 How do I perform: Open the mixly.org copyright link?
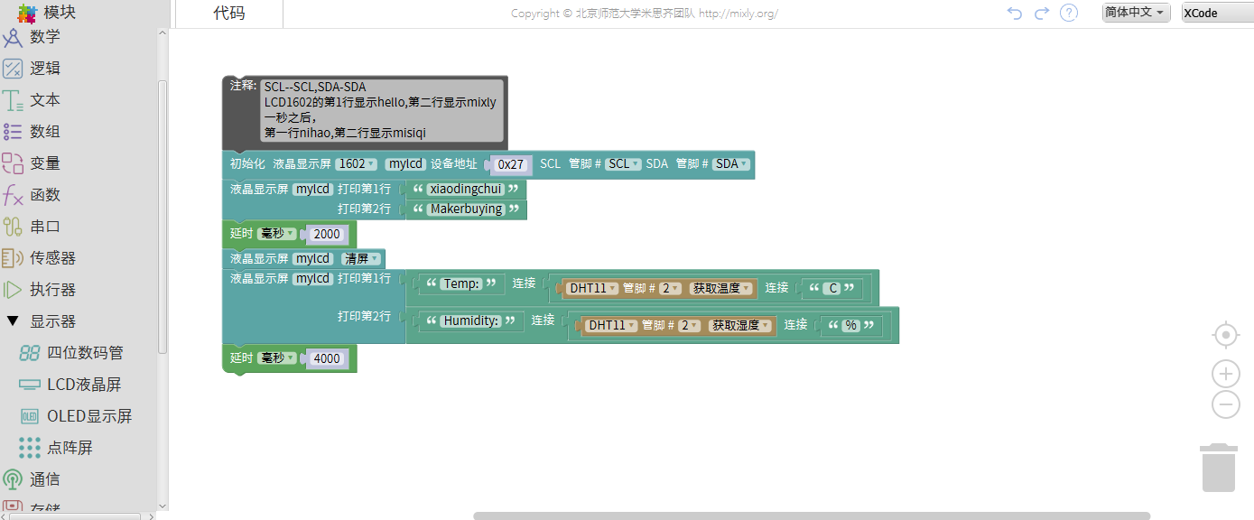(x=738, y=14)
